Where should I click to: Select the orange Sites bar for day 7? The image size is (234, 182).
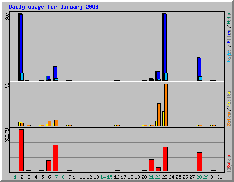[56, 123]
